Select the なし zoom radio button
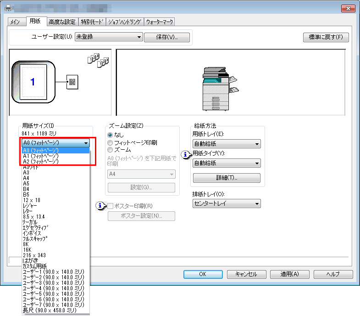This screenshot has height=316, width=360. [110, 135]
